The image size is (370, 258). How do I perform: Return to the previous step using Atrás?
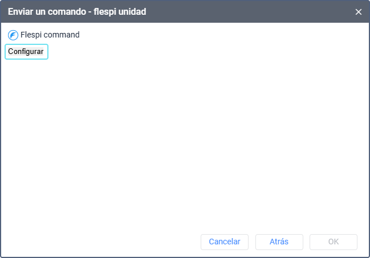tap(279, 242)
